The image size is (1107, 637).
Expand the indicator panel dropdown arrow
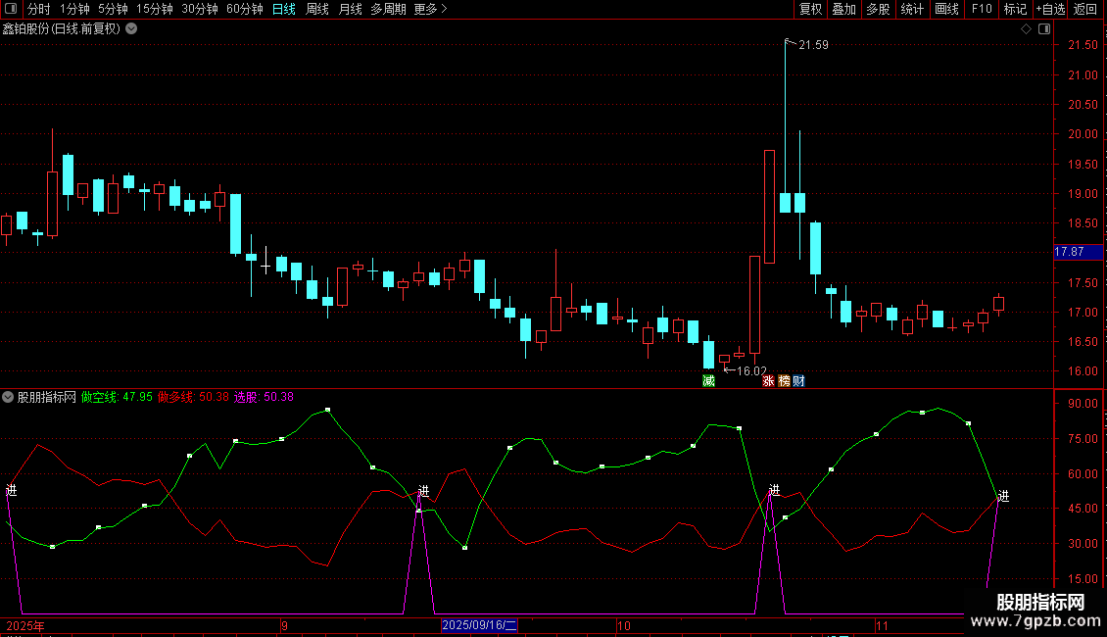9,397
